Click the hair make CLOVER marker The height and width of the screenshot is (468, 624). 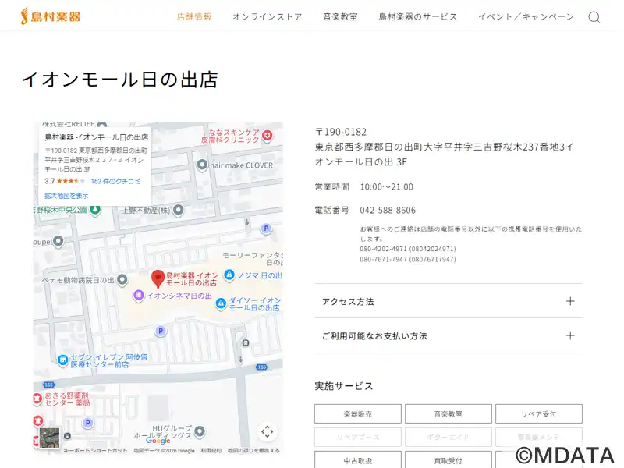pyautogui.click(x=202, y=165)
